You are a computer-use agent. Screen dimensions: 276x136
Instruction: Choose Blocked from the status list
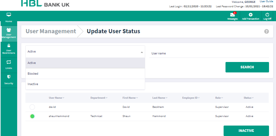click(x=85, y=74)
